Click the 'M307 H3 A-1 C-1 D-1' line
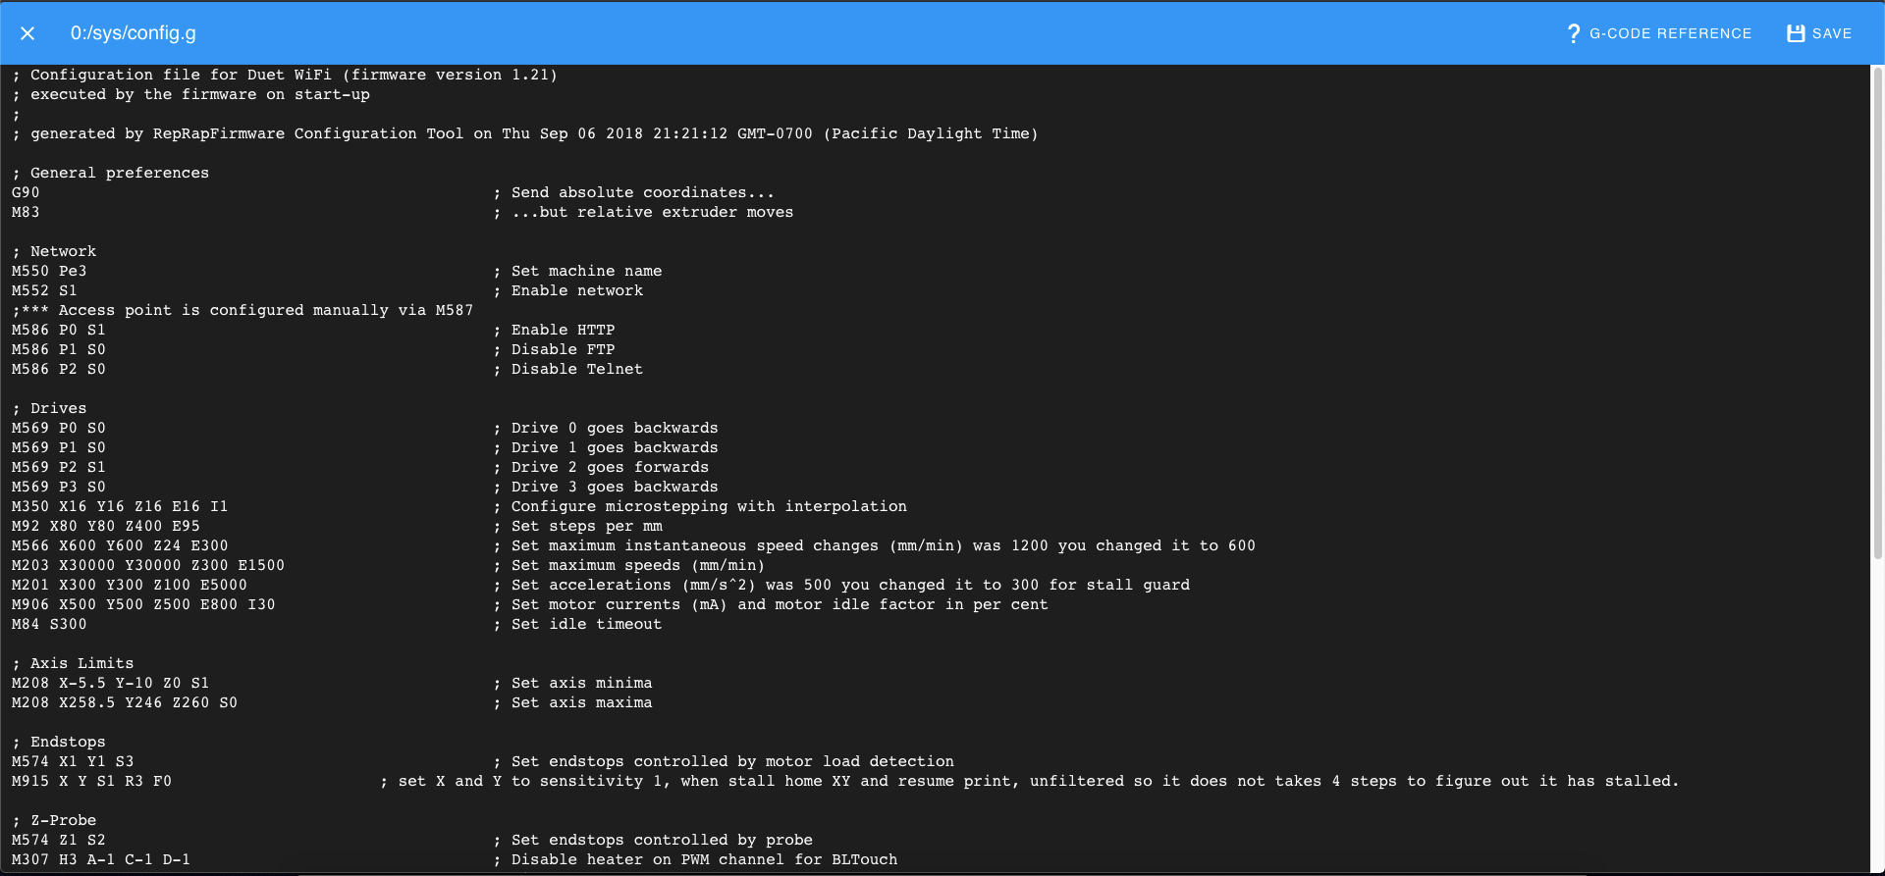Screen dimensions: 1885x876 coord(101,859)
